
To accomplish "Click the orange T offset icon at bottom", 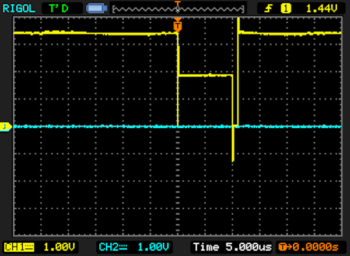I will pos(282,247).
